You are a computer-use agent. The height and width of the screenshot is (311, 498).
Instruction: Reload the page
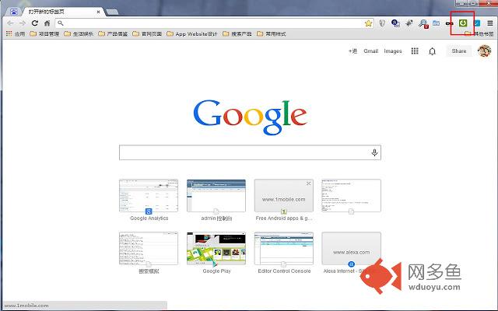tap(34, 23)
